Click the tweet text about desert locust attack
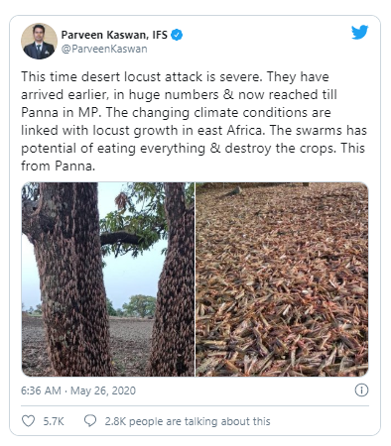The width and height of the screenshot is (391, 446). pos(194,121)
